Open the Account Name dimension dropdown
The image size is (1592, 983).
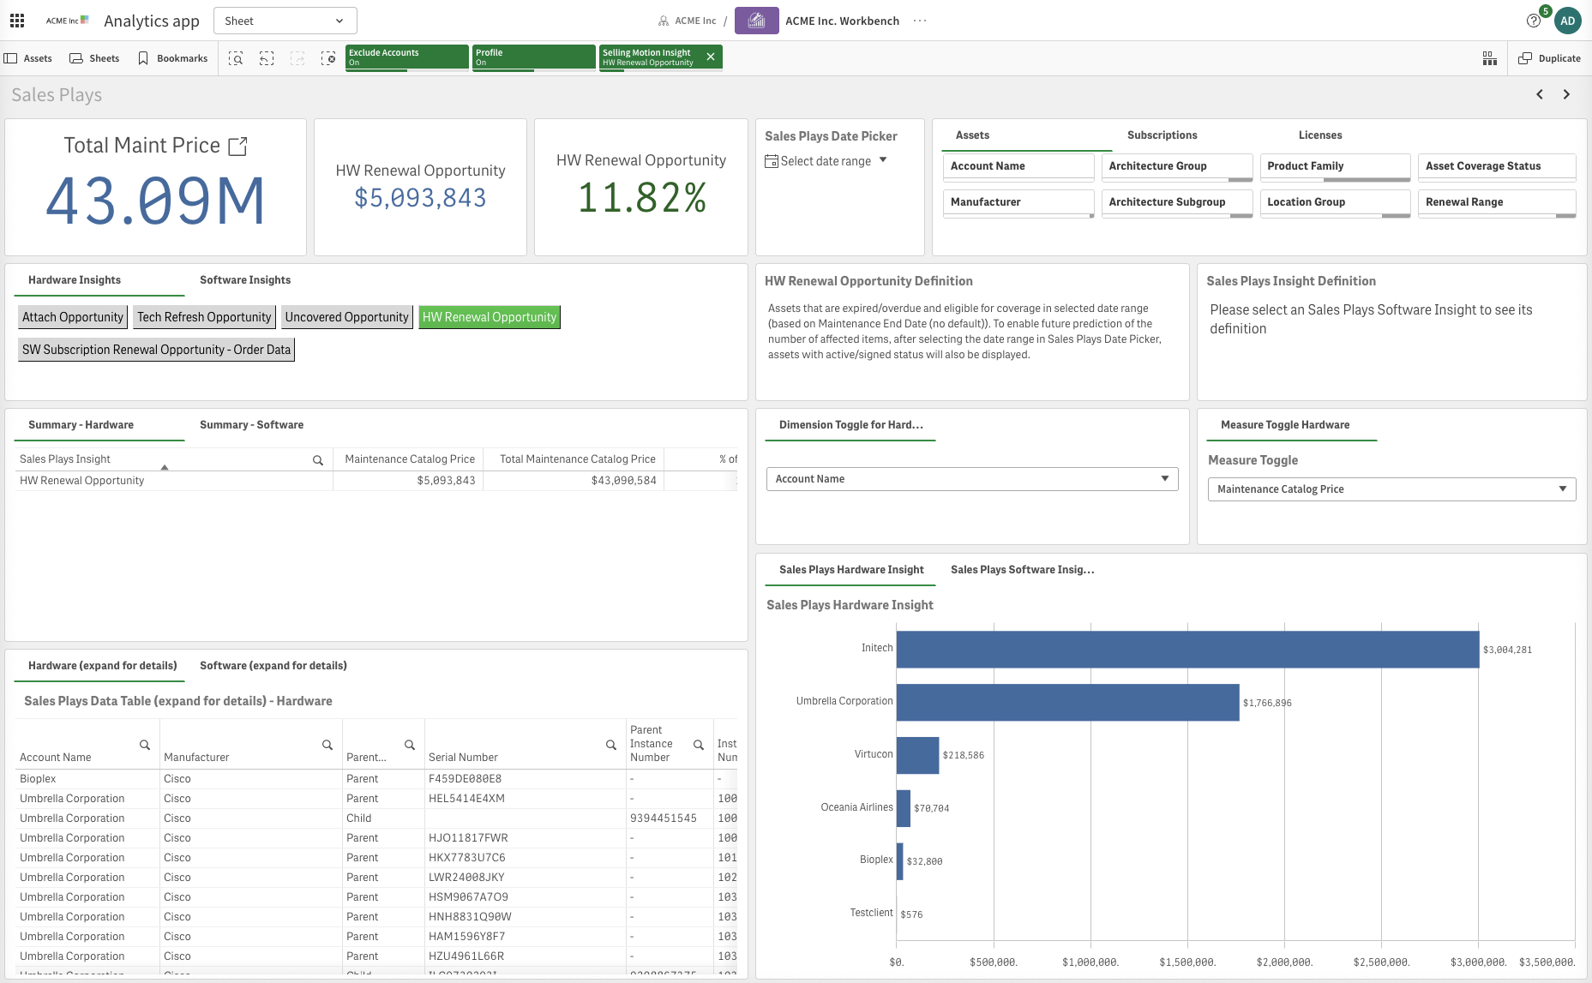click(x=971, y=479)
